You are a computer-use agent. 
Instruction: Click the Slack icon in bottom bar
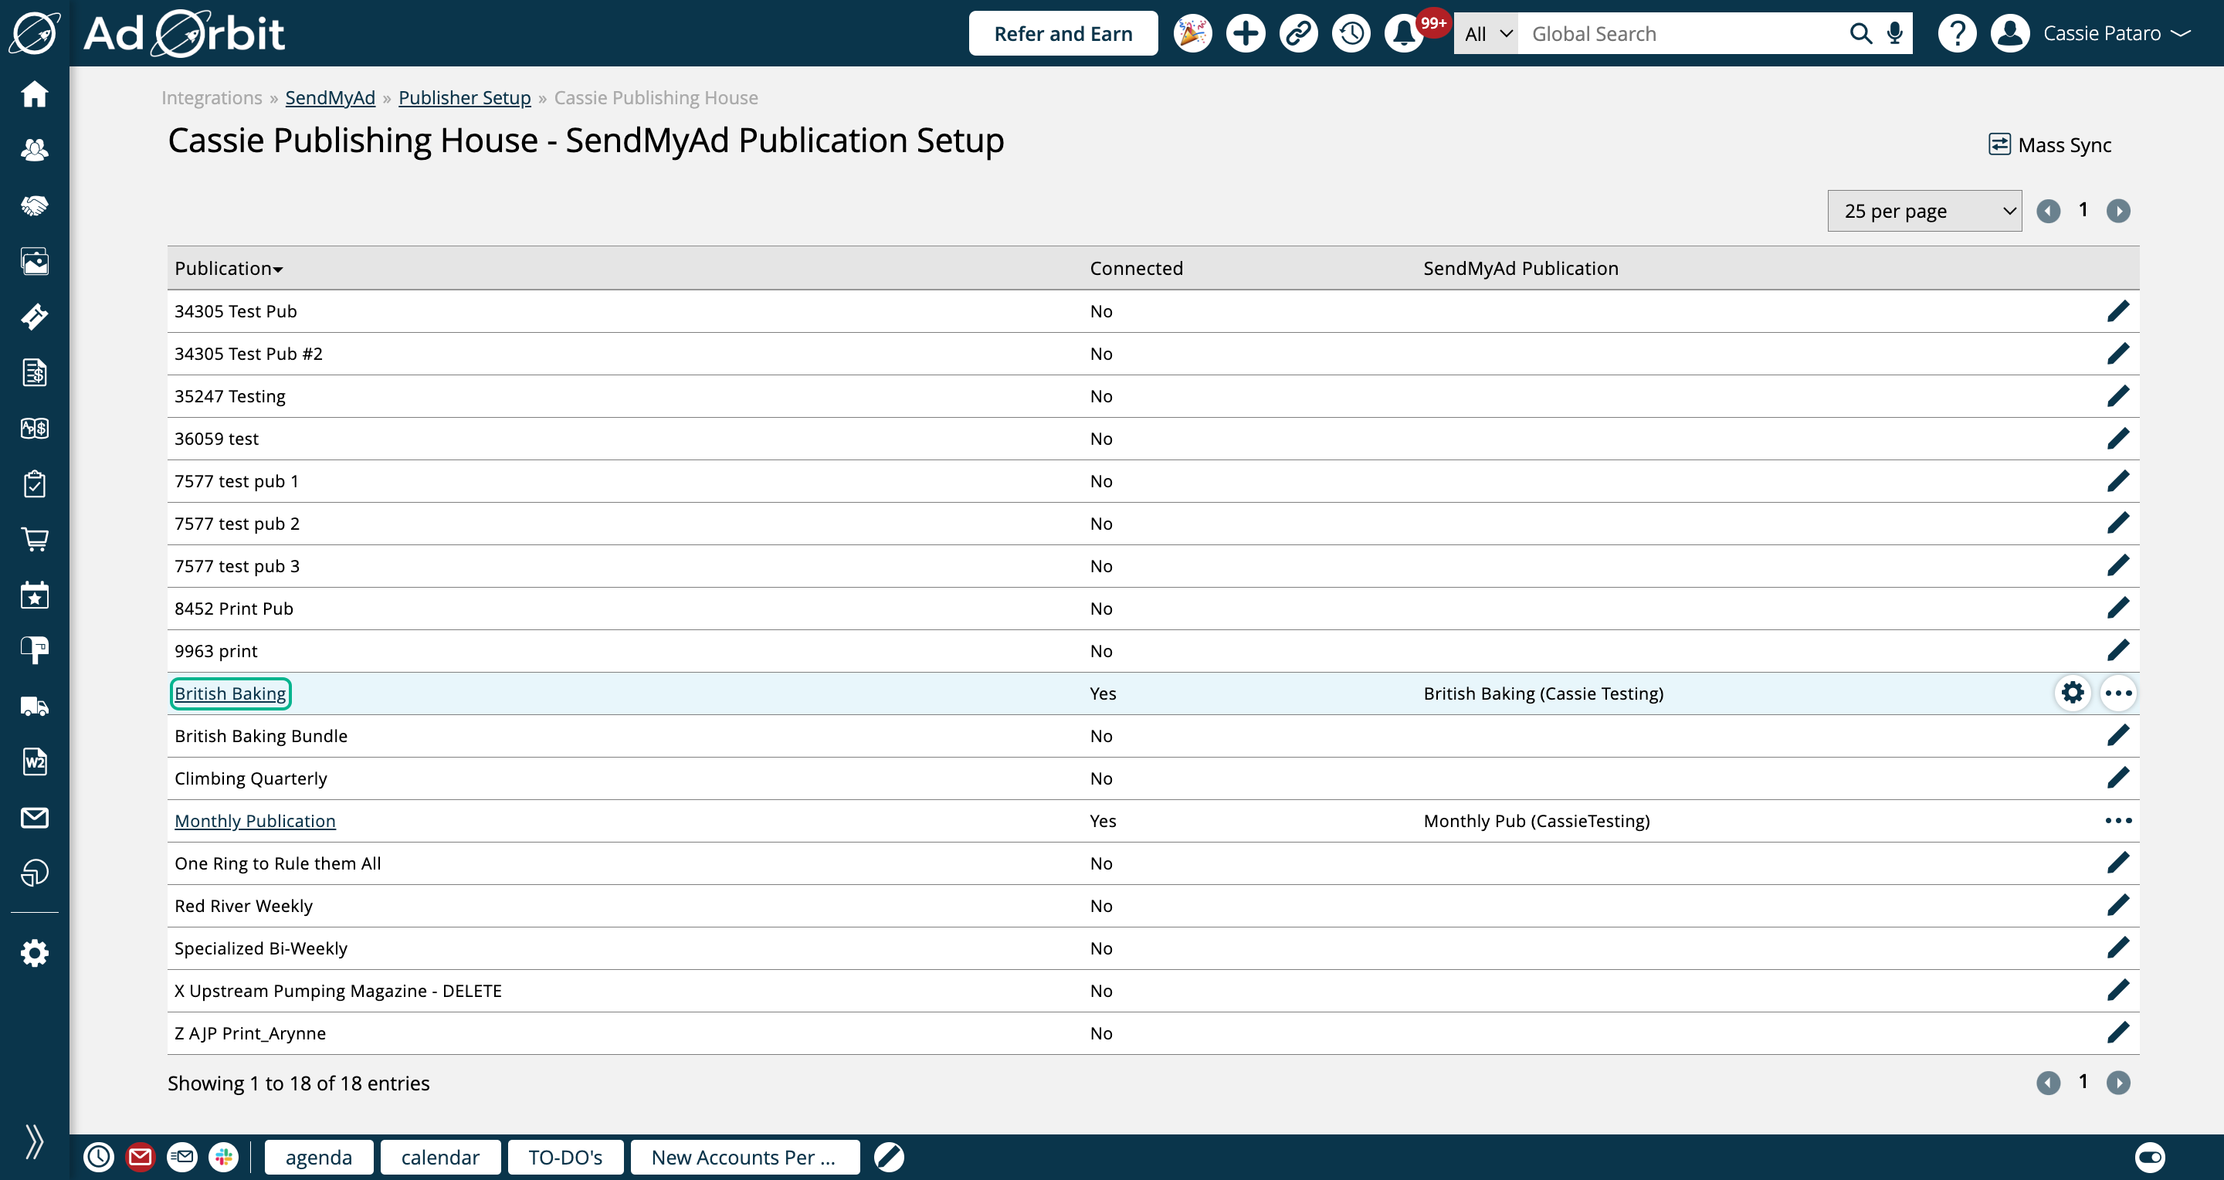pos(224,1157)
